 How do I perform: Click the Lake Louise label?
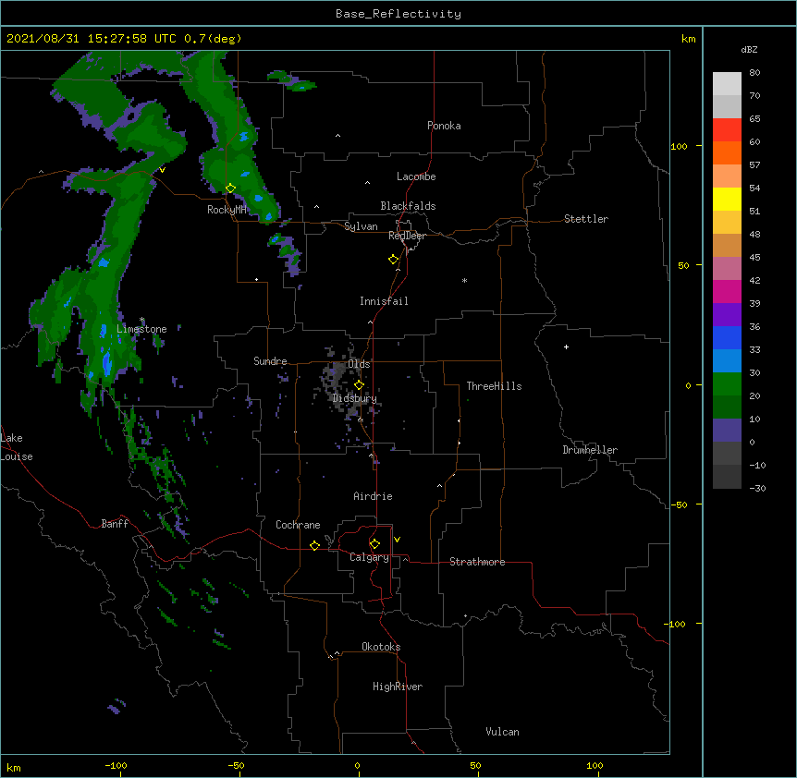coord(16,447)
